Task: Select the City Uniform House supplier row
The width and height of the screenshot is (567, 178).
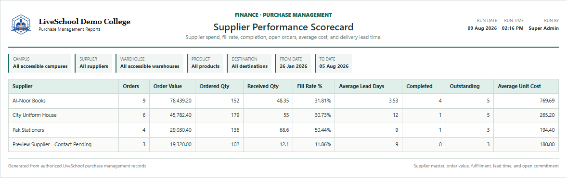Action: click(x=284, y=115)
